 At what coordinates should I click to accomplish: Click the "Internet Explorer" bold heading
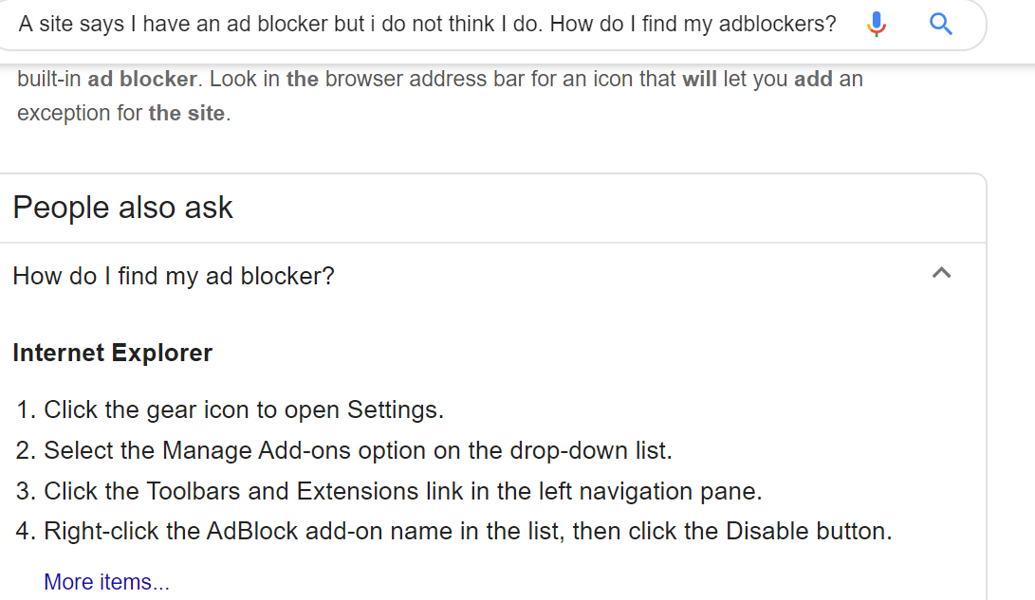pyautogui.click(x=112, y=354)
